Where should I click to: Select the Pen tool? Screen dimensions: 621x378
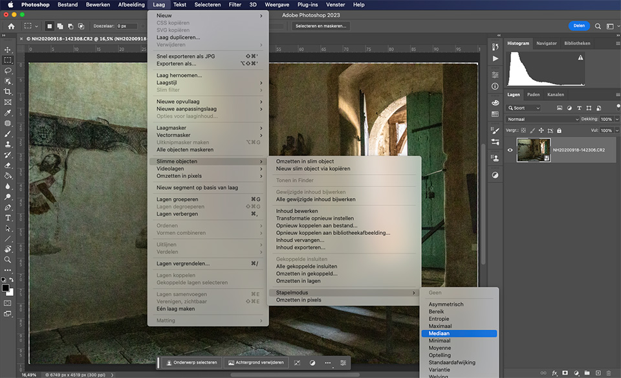(8, 208)
